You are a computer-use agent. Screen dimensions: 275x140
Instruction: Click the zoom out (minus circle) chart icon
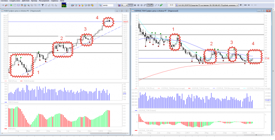142,5
